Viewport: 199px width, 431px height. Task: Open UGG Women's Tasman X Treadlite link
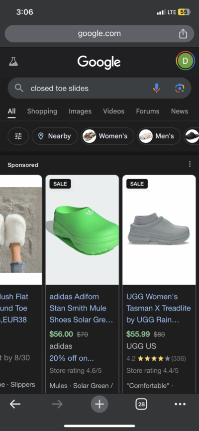coord(159,308)
